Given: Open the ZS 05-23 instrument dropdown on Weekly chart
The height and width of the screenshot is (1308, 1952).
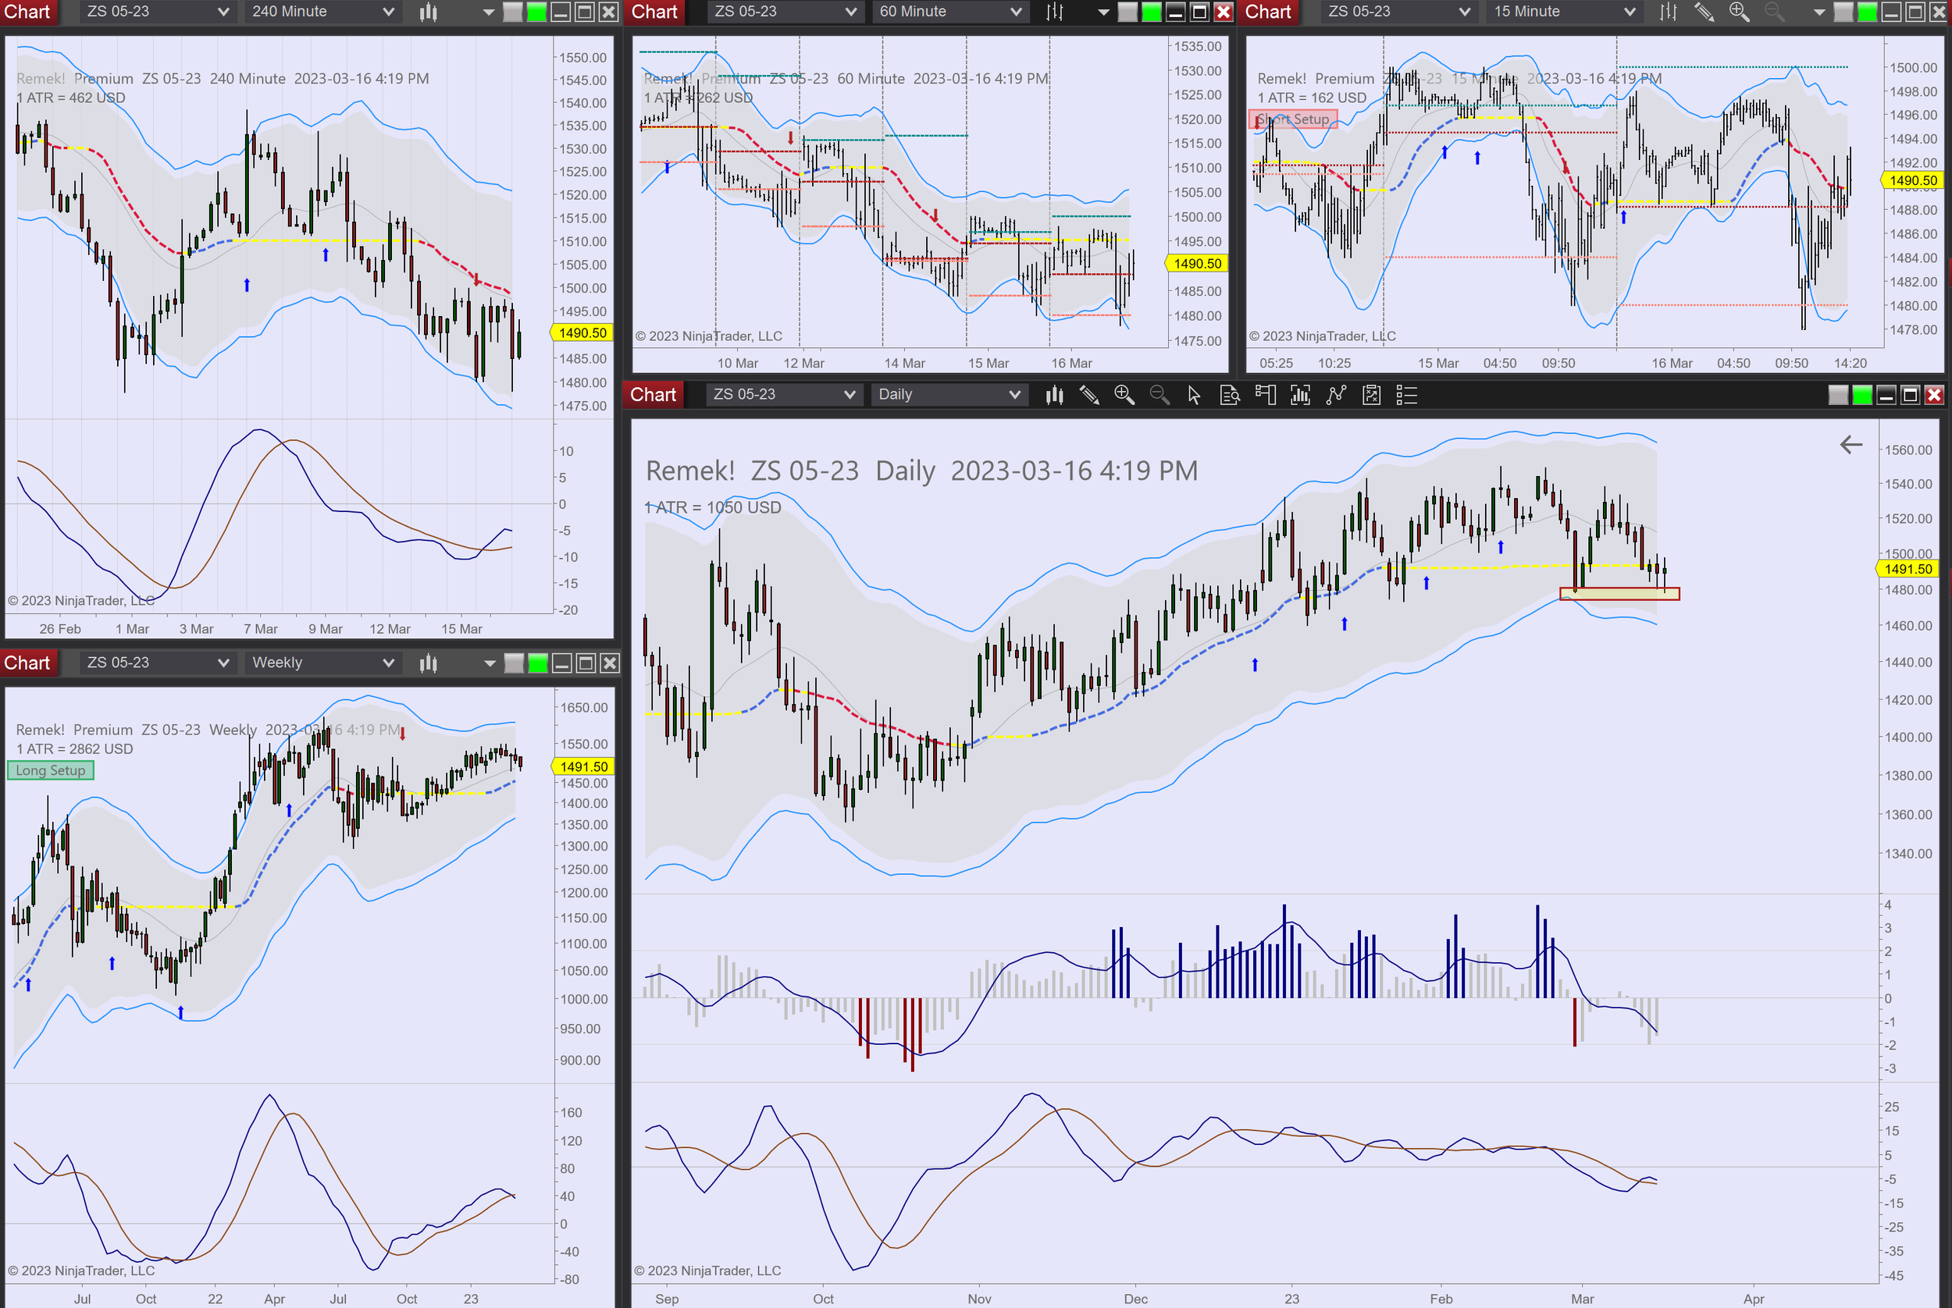Looking at the screenshot, I should pyautogui.click(x=156, y=663).
